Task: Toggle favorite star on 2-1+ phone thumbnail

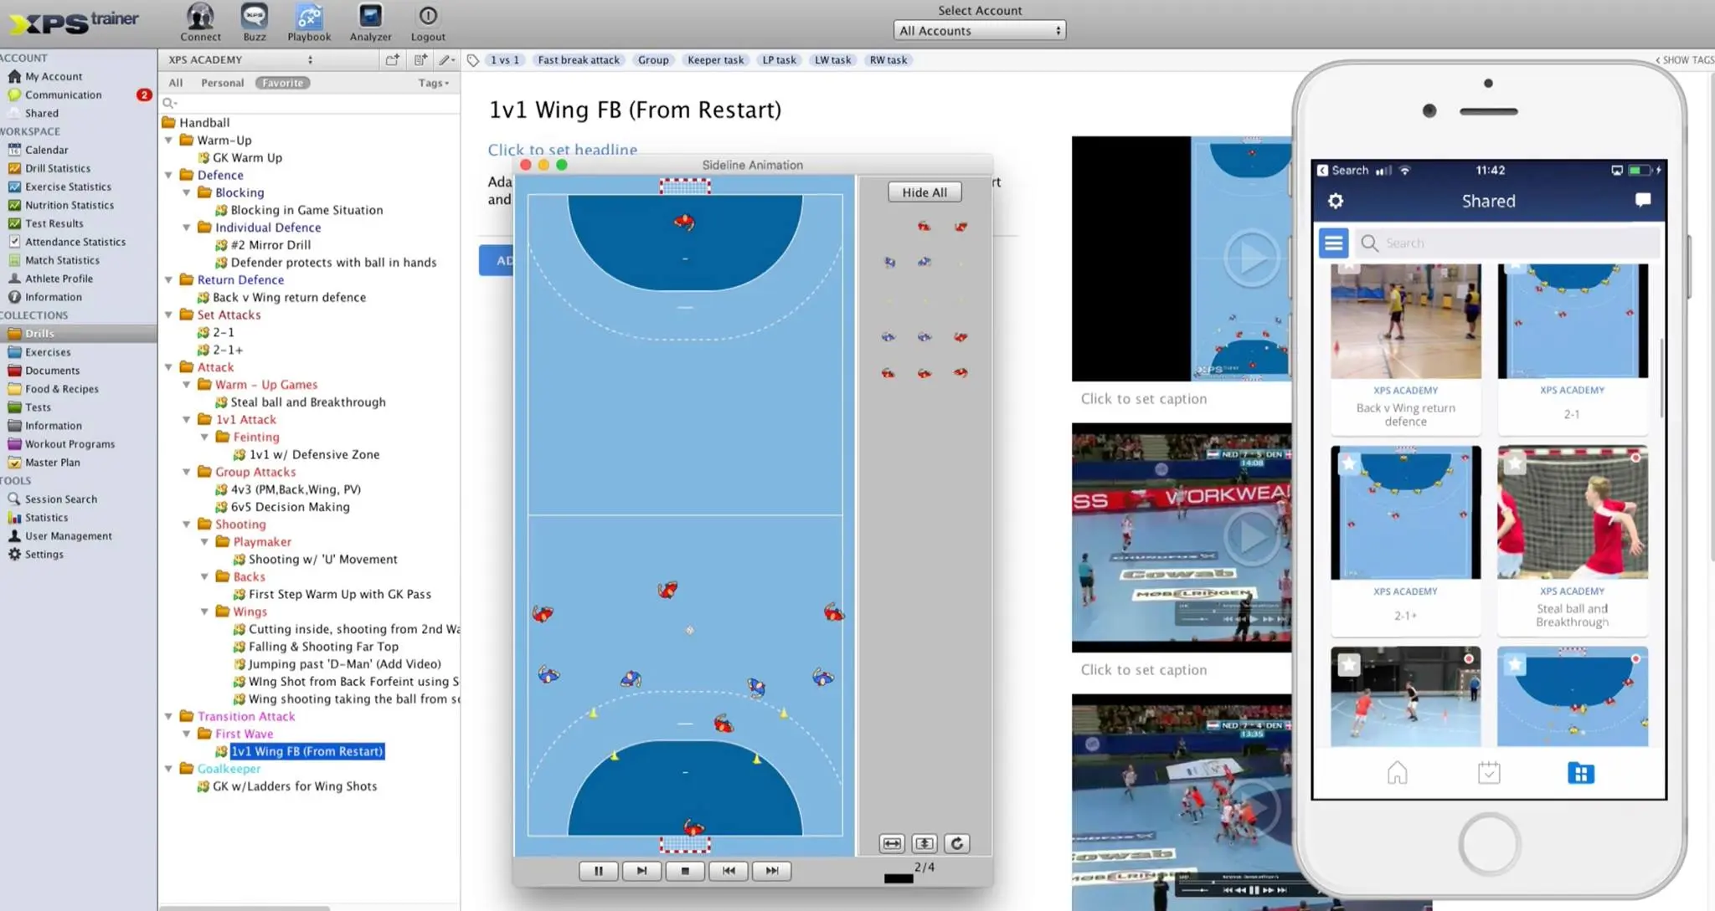Action: click(1348, 463)
